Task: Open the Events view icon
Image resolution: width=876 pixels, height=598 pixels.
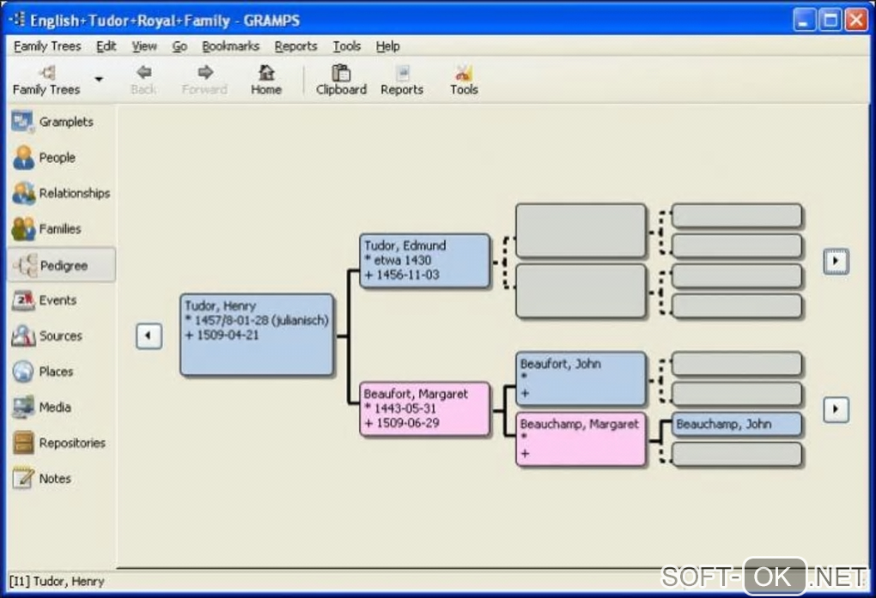Action: click(23, 300)
